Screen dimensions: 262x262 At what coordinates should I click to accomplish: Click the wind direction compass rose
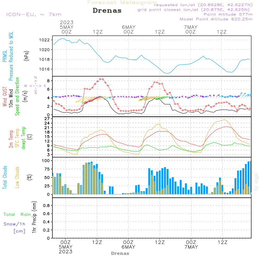tap(36, 86)
